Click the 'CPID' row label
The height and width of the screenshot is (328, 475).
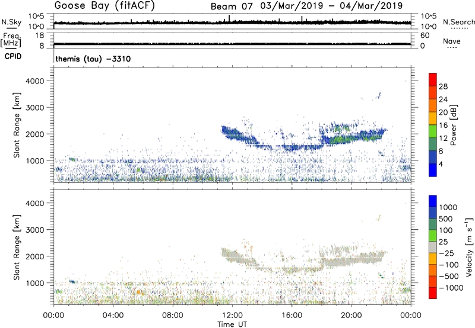[x=13, y=56]
